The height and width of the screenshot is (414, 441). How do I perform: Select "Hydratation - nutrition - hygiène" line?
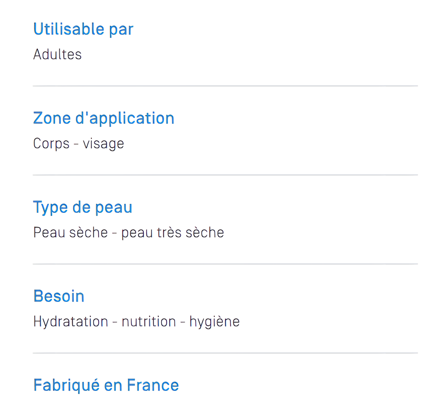[x=136, y=322]
